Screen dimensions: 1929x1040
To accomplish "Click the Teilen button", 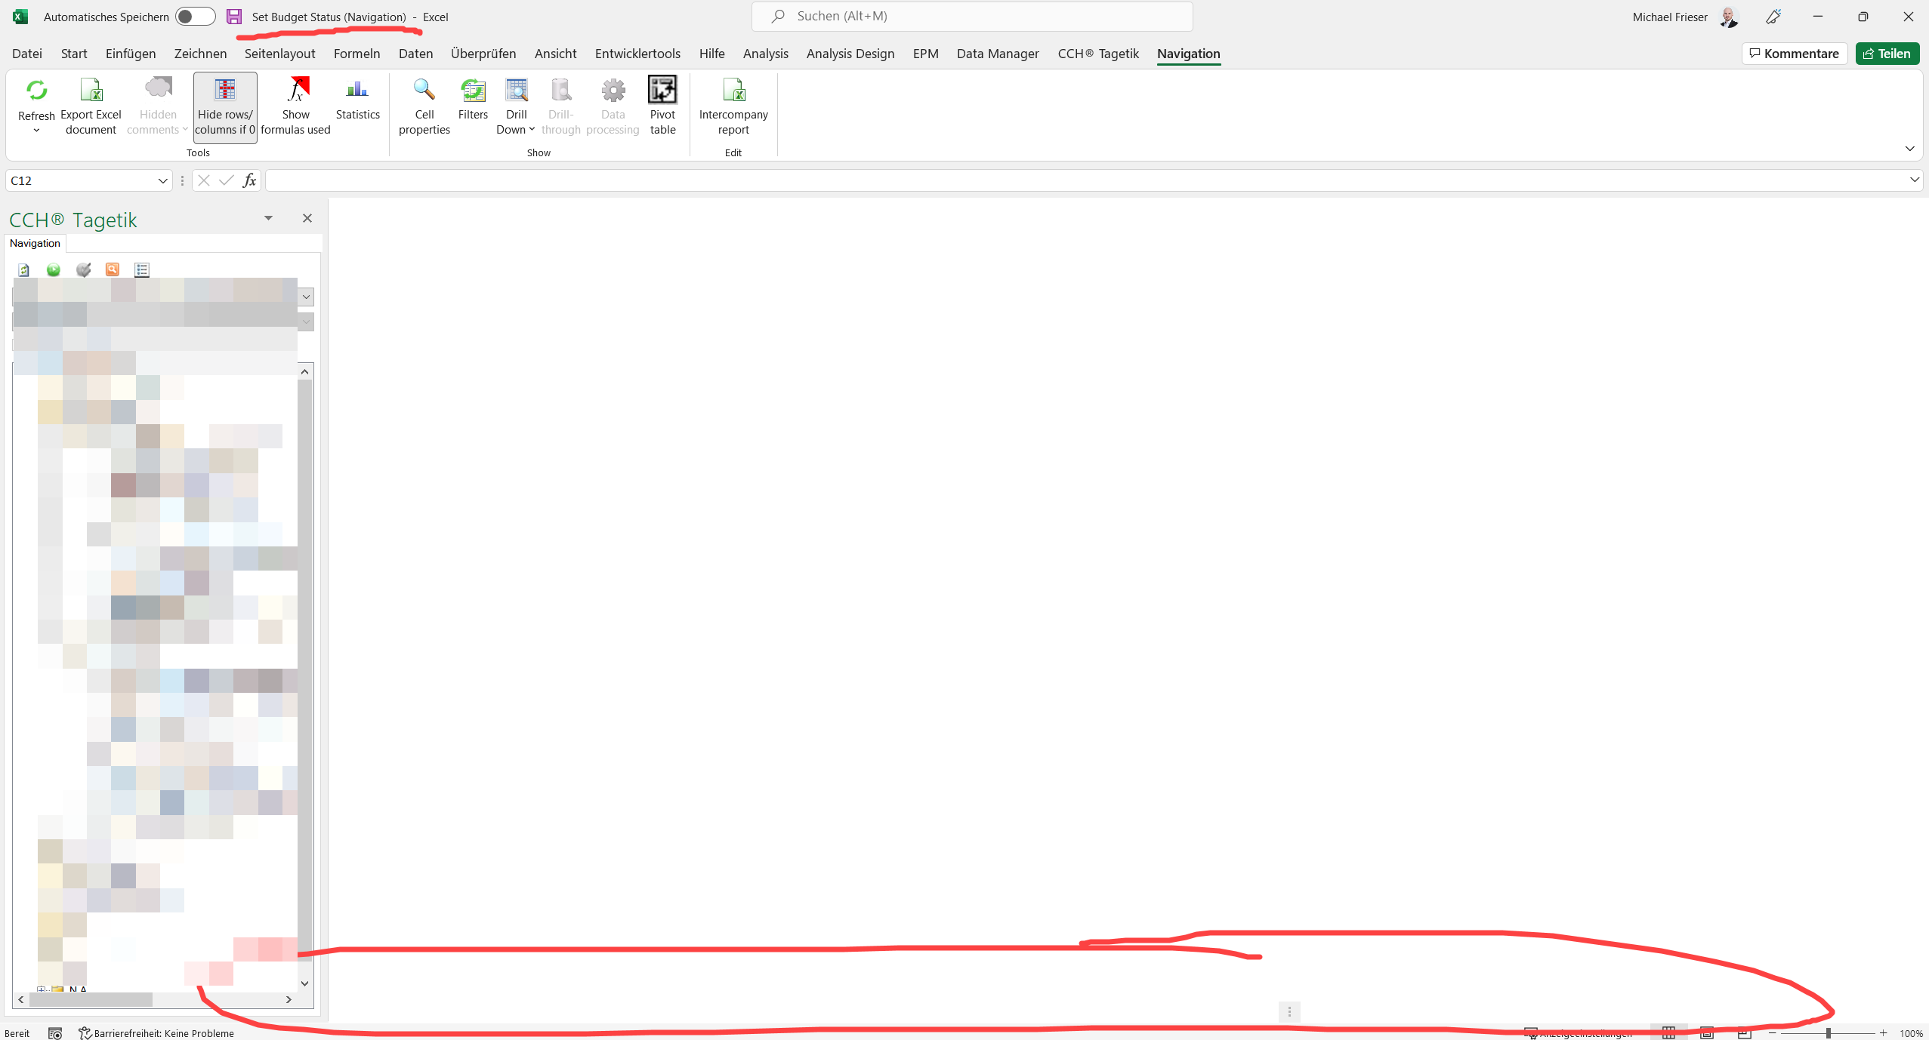I will [x=1887, y=53].
